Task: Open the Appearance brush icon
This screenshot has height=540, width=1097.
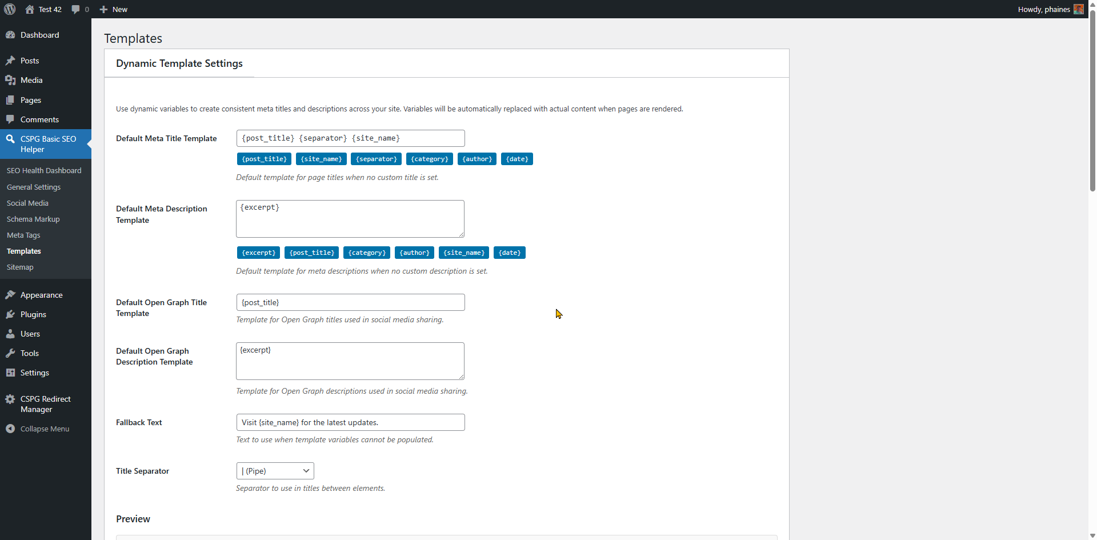Action: tap(10, 295)
